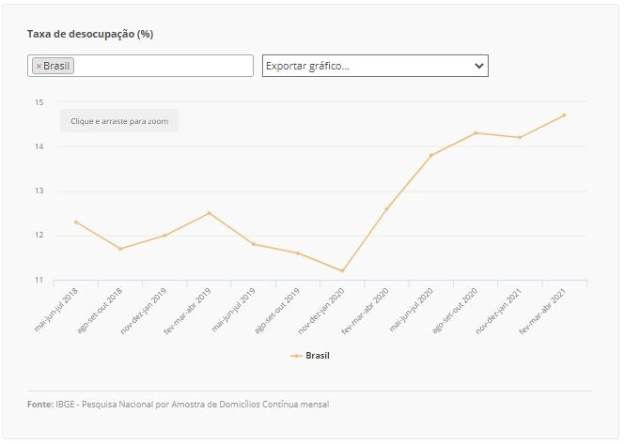Select the ago-set-out 2018 data point
Image resolution: width=624 pixels, height=444 pixels.
point(120,249)
